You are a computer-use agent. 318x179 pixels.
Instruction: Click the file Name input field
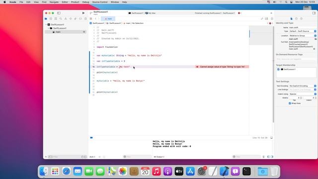tap(303, 27)
